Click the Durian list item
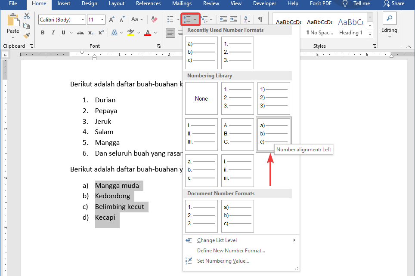The height and width of the screenshot is (276, 415). [x=105, y=100]
